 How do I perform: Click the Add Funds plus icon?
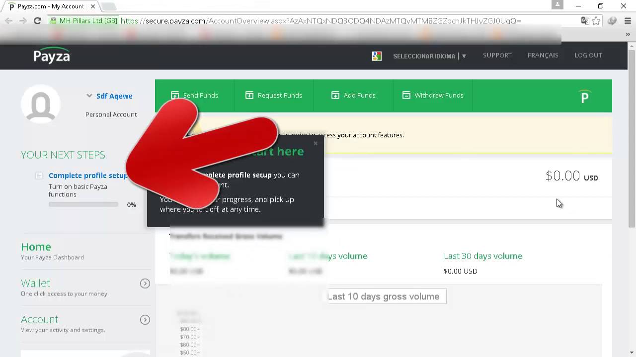(x=335, y=95)
